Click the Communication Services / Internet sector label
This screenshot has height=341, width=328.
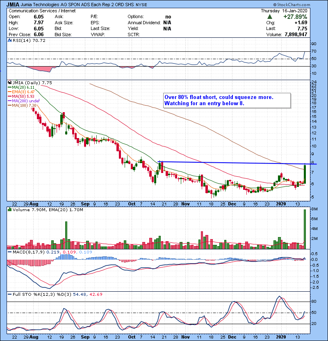tap(42, 11)
